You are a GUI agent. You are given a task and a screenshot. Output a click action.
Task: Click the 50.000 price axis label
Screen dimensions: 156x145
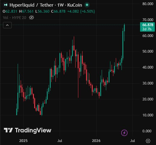point(148,51)
